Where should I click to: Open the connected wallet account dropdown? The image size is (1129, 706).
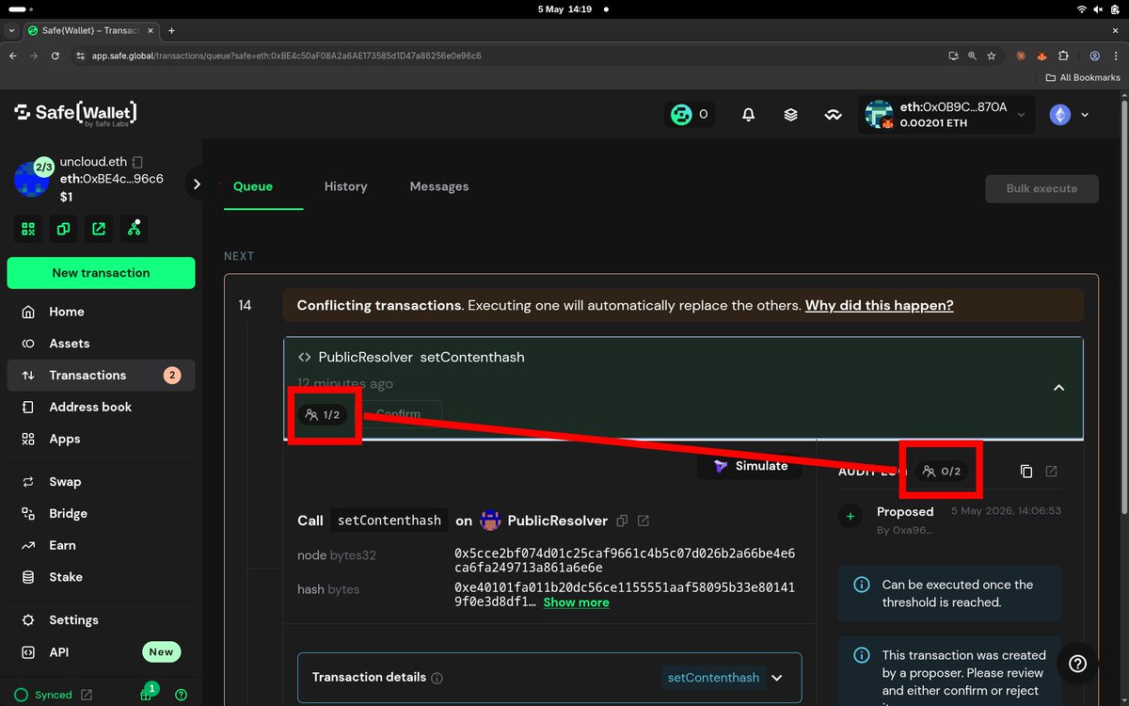(946, 115)
